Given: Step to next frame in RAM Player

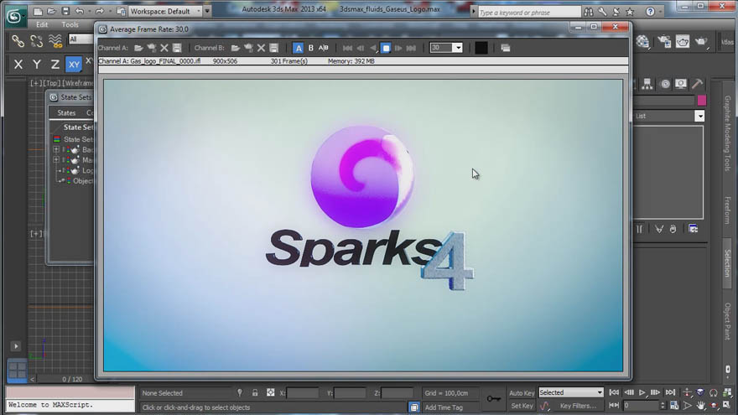Looking at the screenshot, I should coord(398,48).
